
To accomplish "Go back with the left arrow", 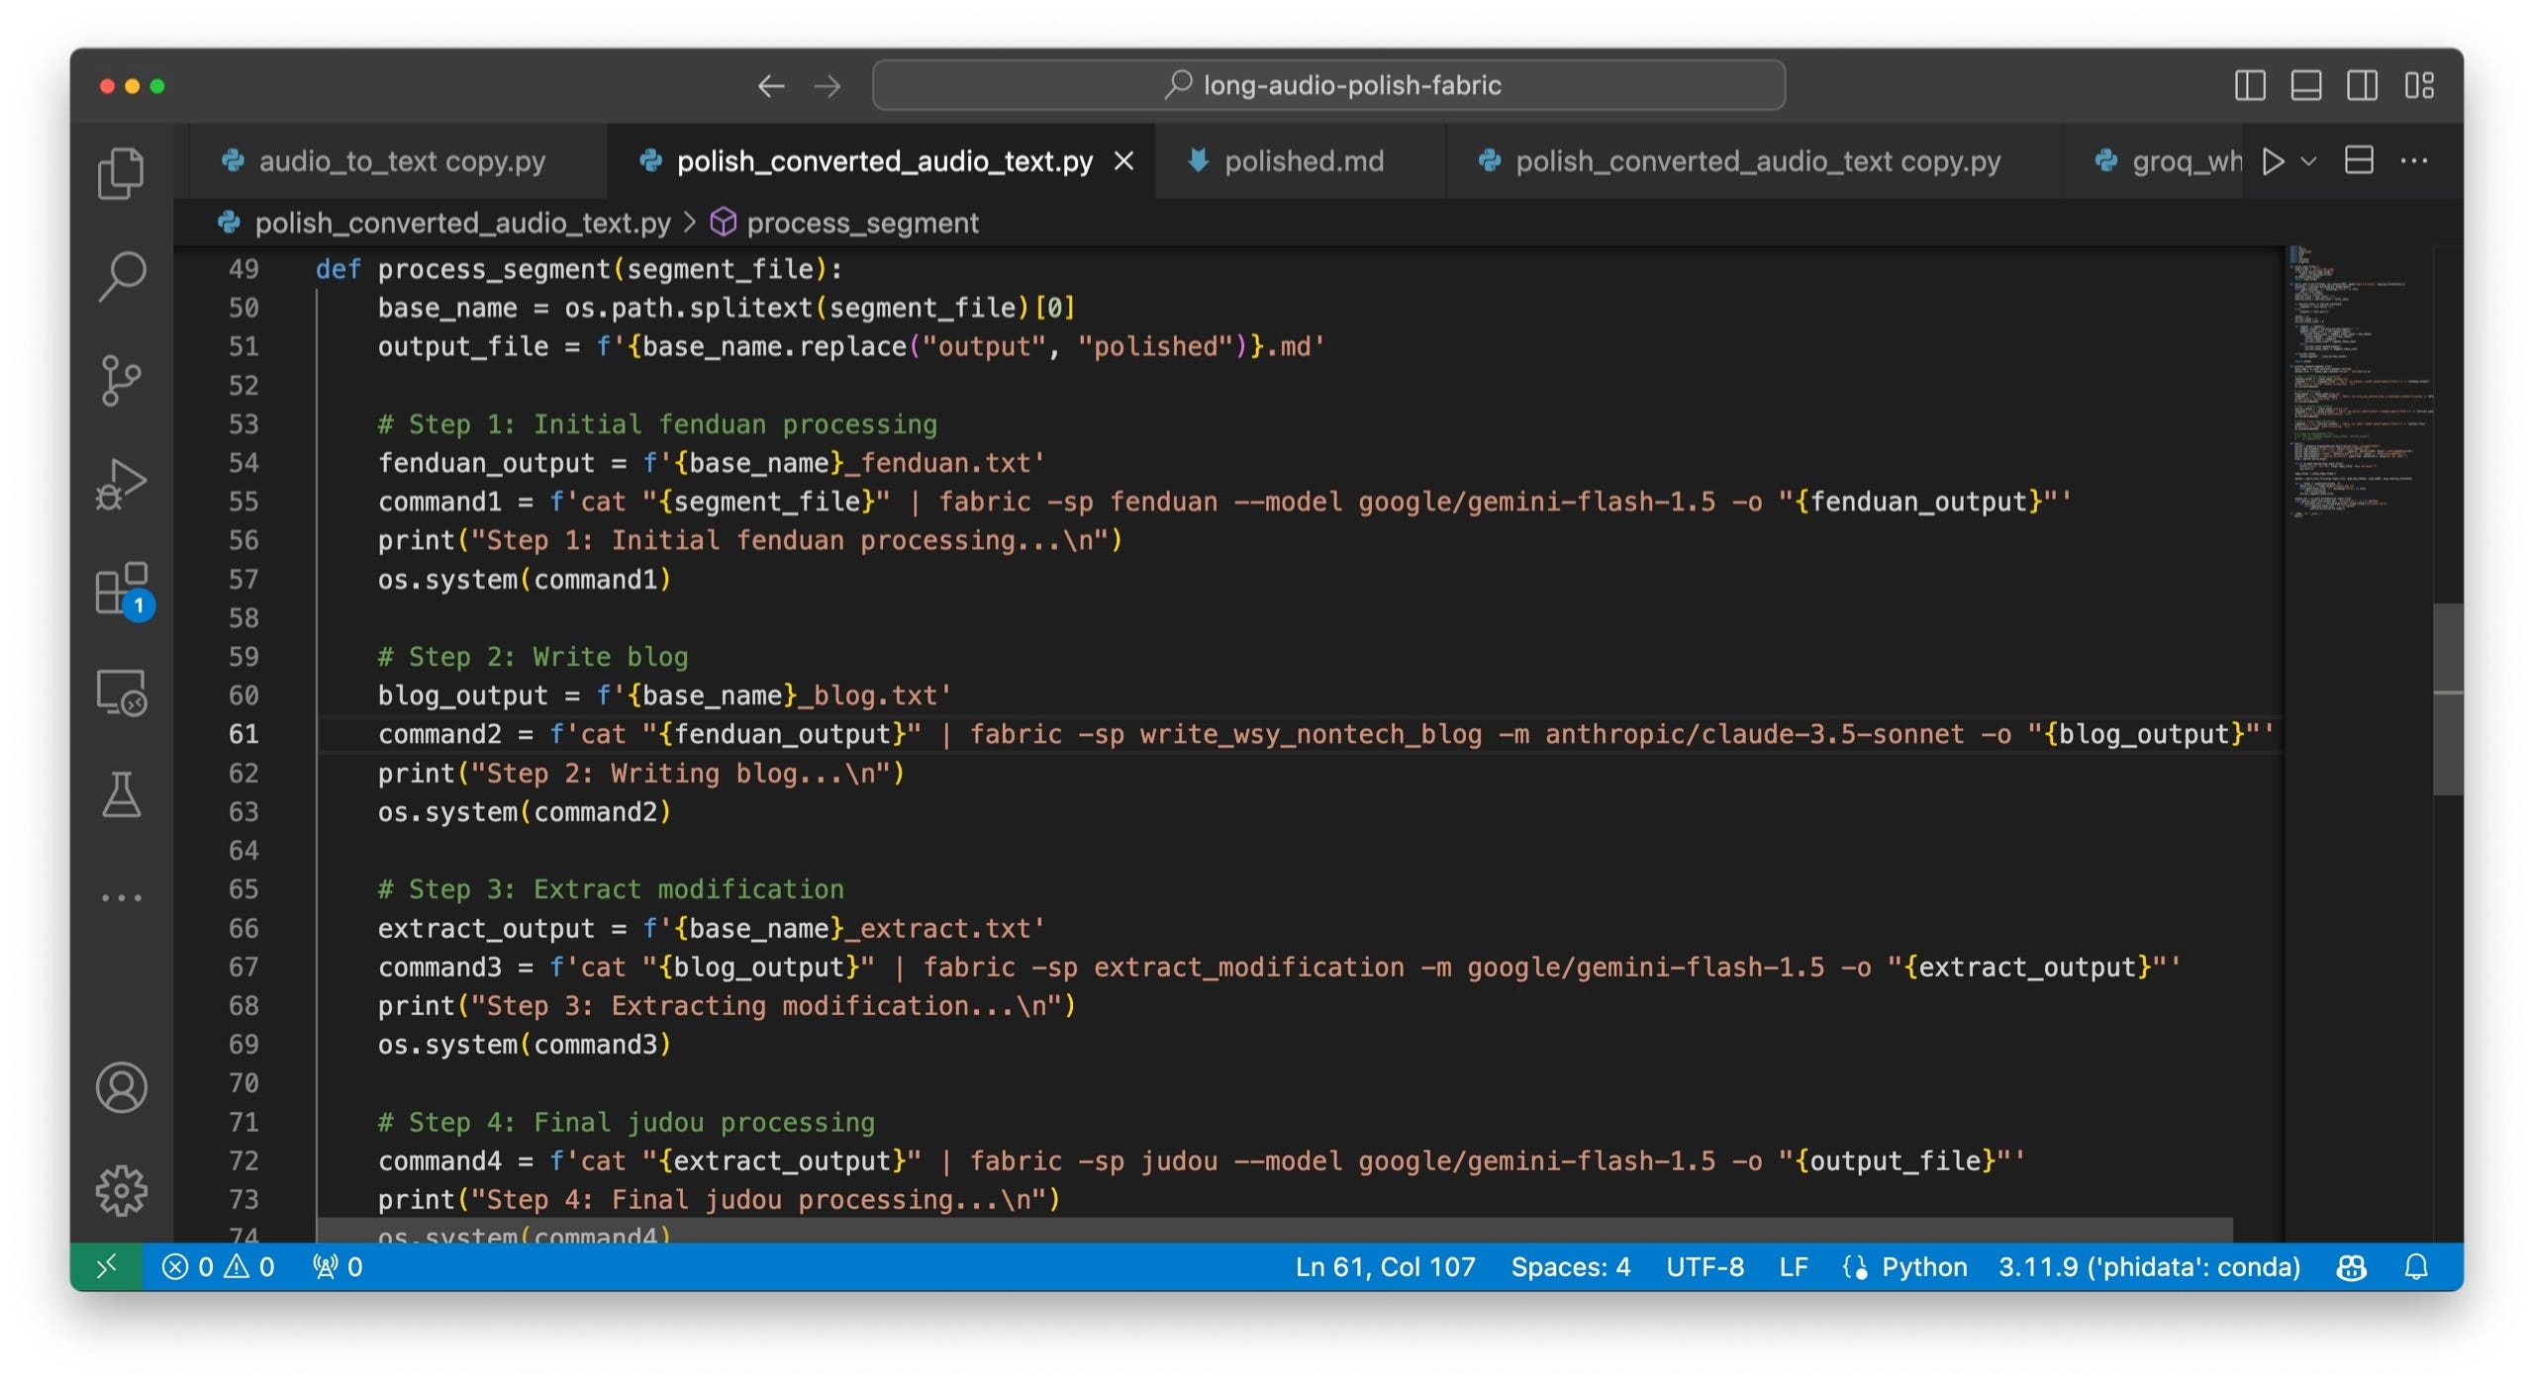I will pos(771,86).
